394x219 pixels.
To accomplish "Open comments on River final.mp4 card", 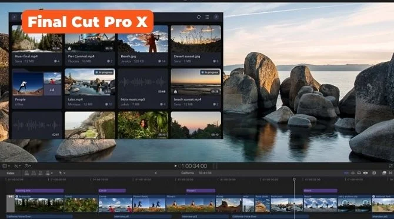I will (x=57, y=61).
